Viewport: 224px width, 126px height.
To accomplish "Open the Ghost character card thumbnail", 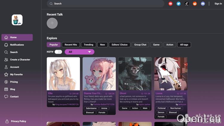I will (x=135, y=74).
